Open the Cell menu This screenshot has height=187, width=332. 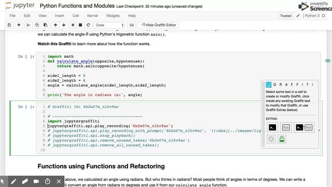(76, 16)
